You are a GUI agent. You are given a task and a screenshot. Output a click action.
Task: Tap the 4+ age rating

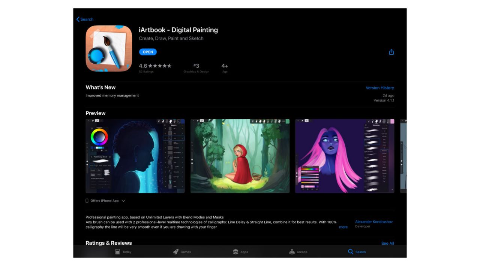225,68
